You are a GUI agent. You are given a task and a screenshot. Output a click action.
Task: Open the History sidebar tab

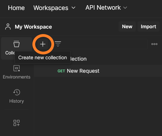[x=17, y=96]
